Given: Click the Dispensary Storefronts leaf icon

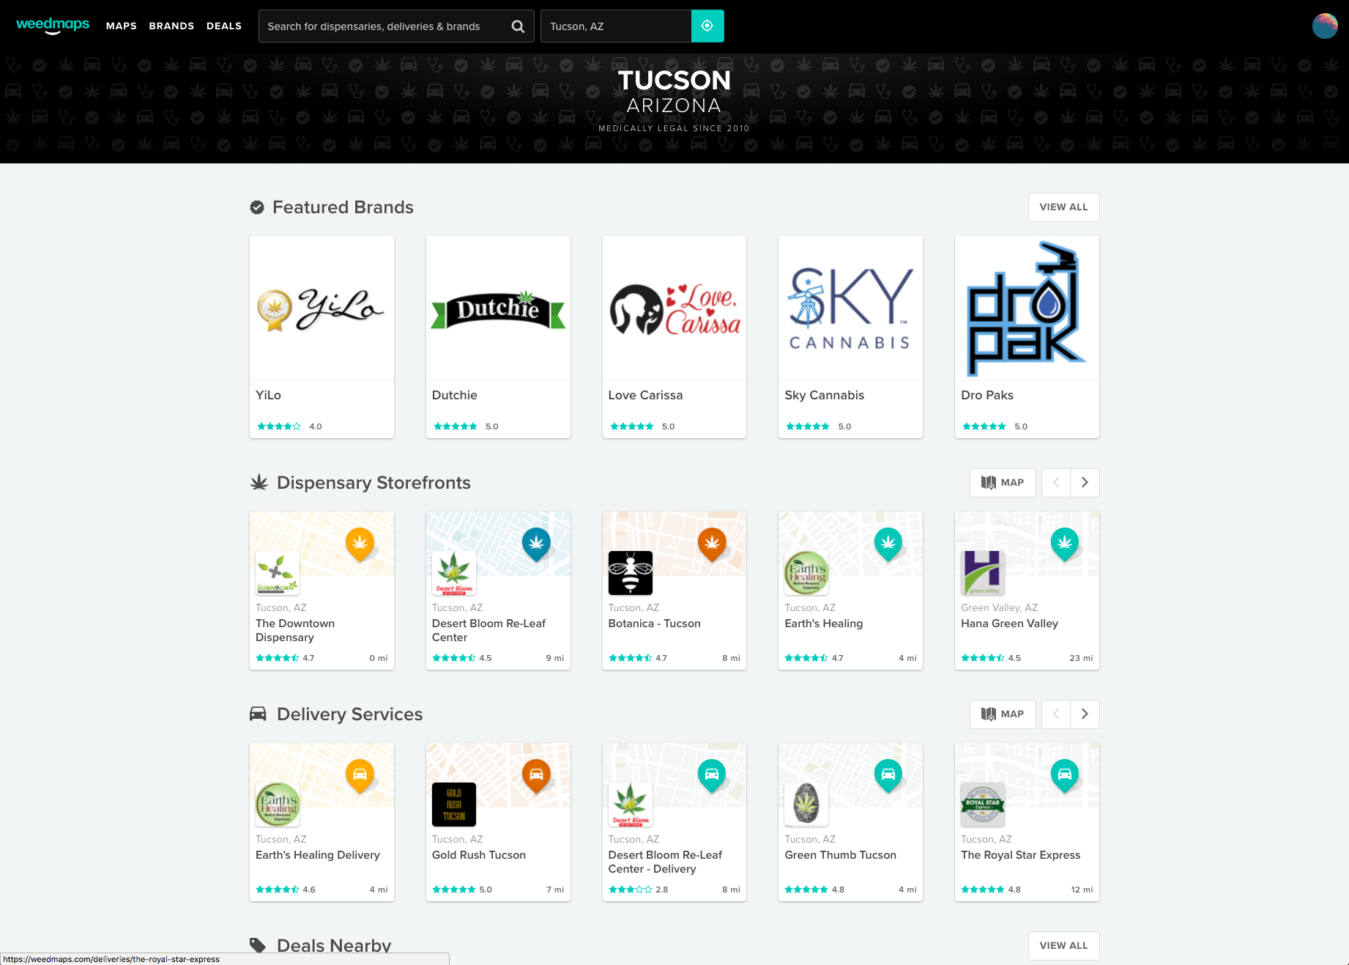Looking at the screenshot, I should [259, 483].
